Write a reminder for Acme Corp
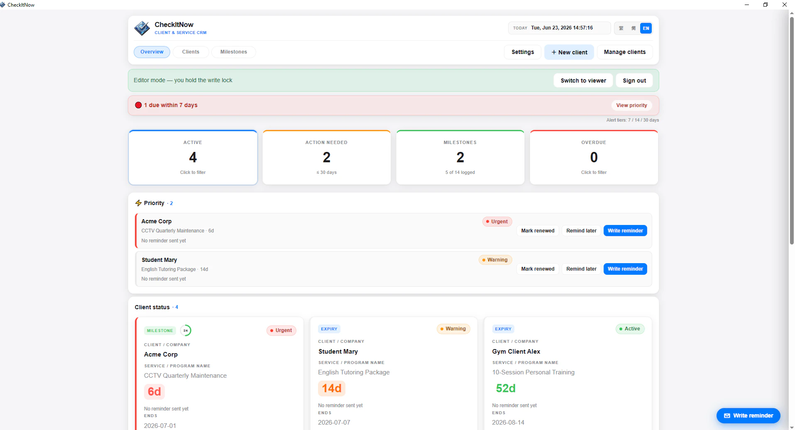 (x=625, y=231)
